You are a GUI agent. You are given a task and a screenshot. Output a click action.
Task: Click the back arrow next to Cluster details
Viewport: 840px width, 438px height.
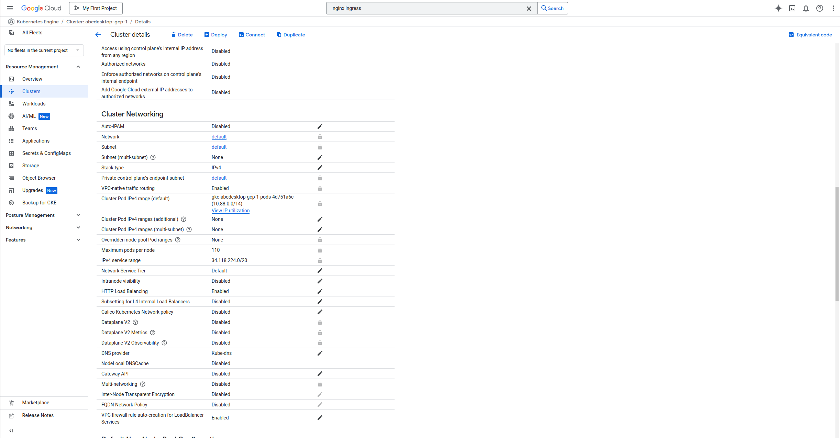tap(98, 34)
